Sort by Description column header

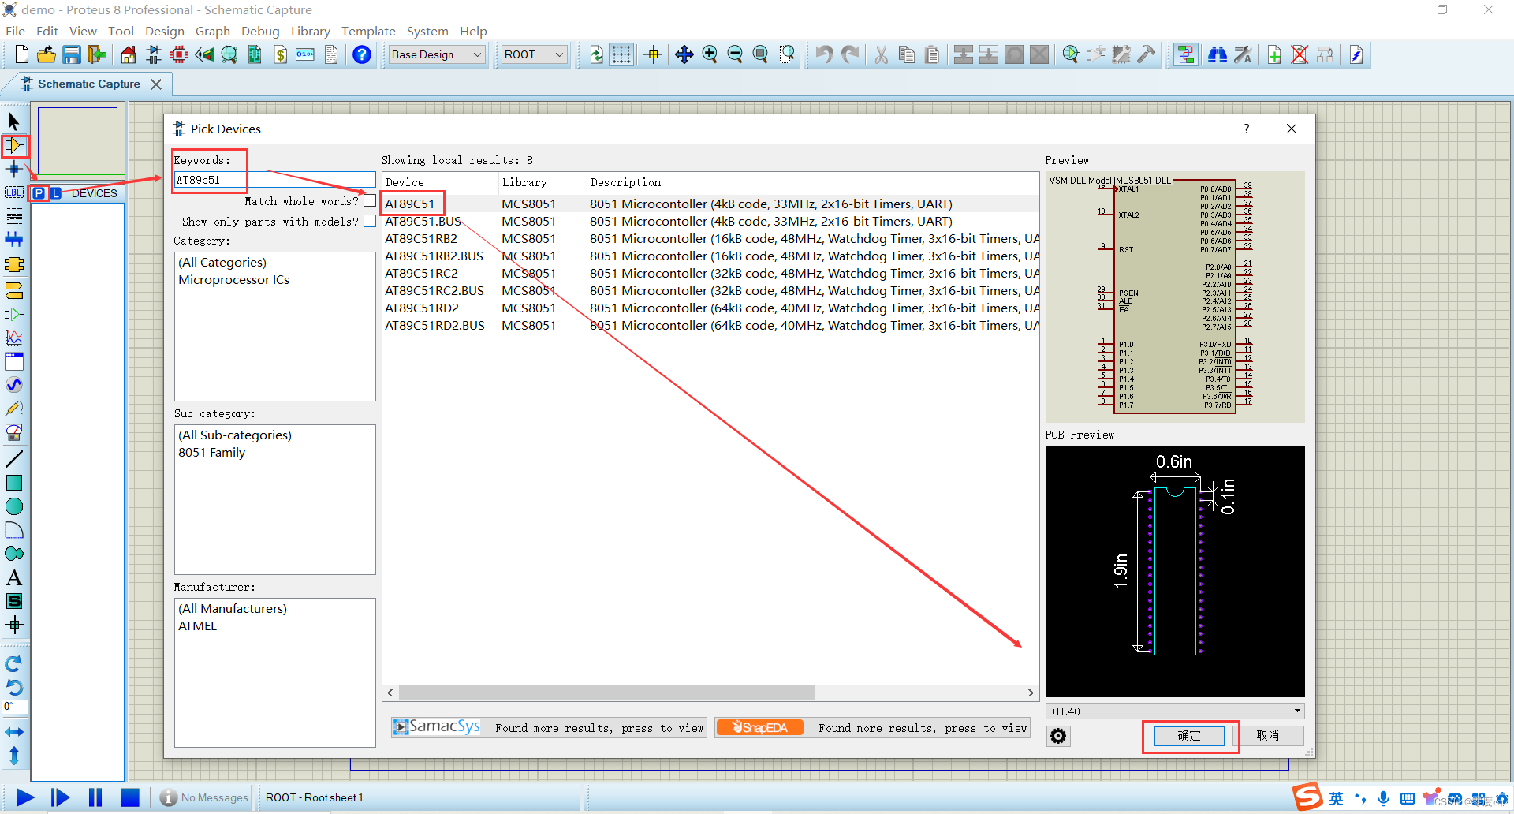pos(813,182)
